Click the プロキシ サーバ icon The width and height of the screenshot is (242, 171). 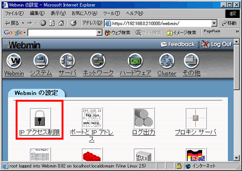[x=196, y=118]
